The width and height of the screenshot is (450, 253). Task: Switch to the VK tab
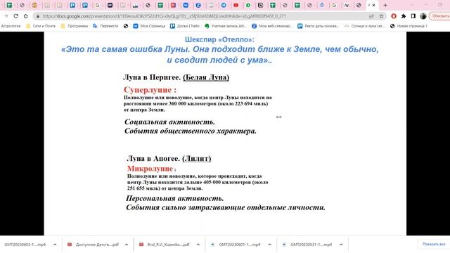pos(186,5)
